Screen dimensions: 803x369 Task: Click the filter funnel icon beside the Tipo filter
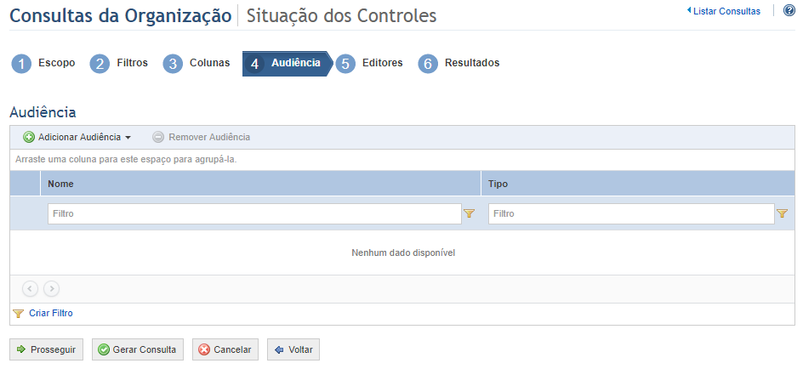coord(782,213)
